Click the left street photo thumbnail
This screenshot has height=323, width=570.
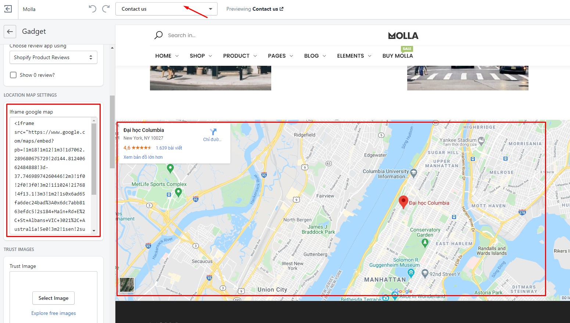pyautogui.click(x=211, y=78)
